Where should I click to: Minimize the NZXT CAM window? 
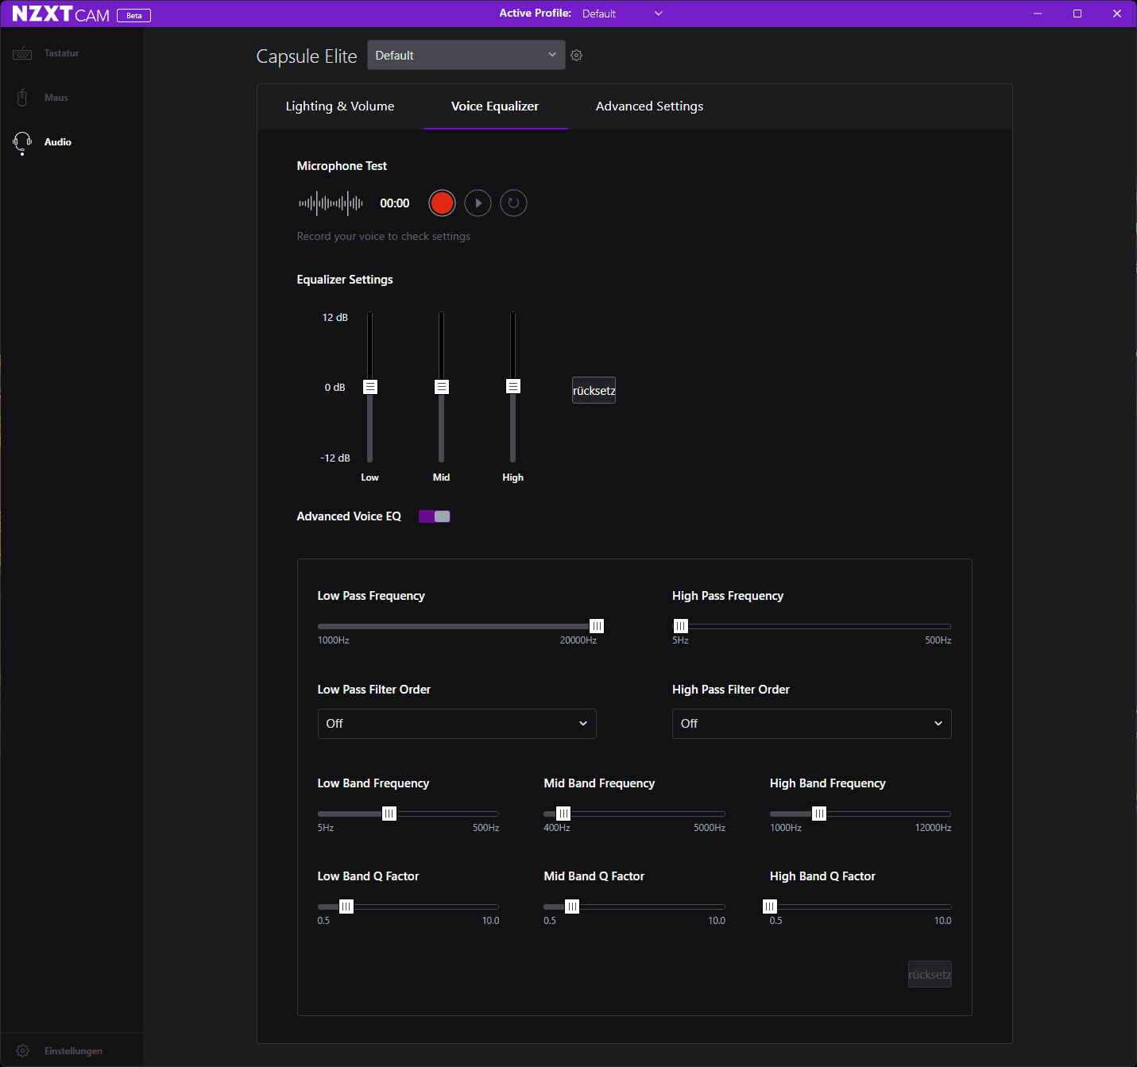(1038, 14)
